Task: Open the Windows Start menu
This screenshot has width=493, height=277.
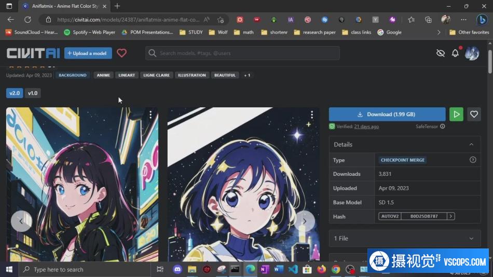Action: point(9,269)
